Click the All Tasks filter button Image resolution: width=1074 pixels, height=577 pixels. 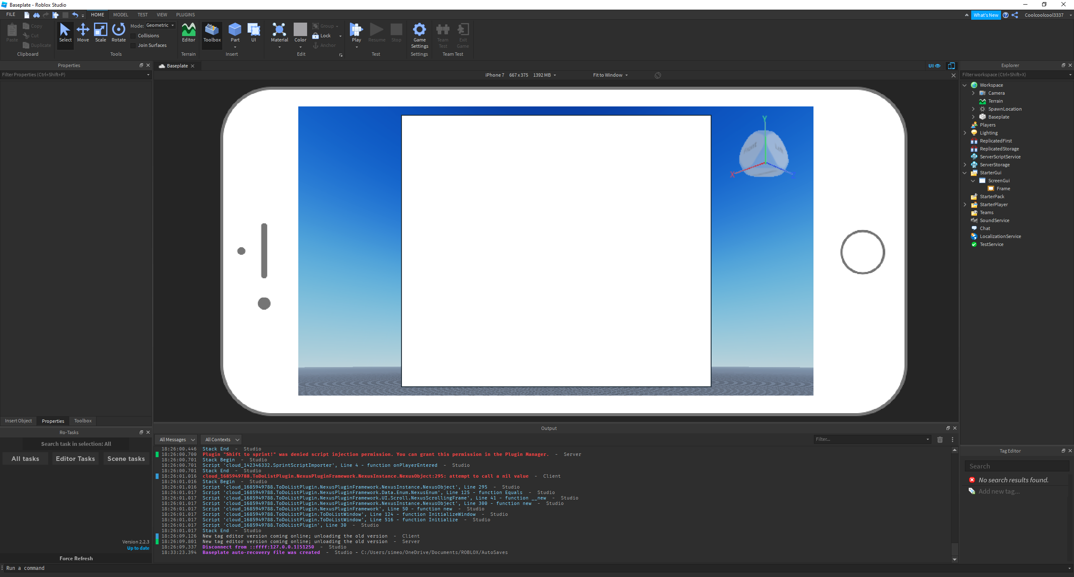25,458
